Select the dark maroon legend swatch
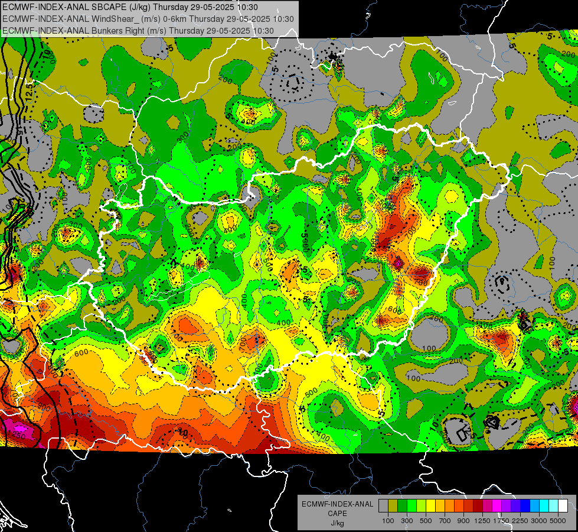 (x=478, y=505)
